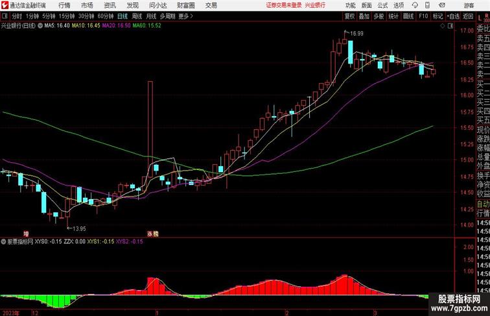490x316 pixels.
Task: Click the 增 event marker on the chart
Action: pyautogui.click(x=27, y=234)
